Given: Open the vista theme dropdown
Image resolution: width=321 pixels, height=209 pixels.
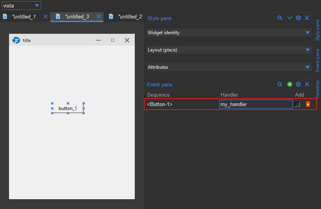Looking at the screenshot, I should [22, 5].
